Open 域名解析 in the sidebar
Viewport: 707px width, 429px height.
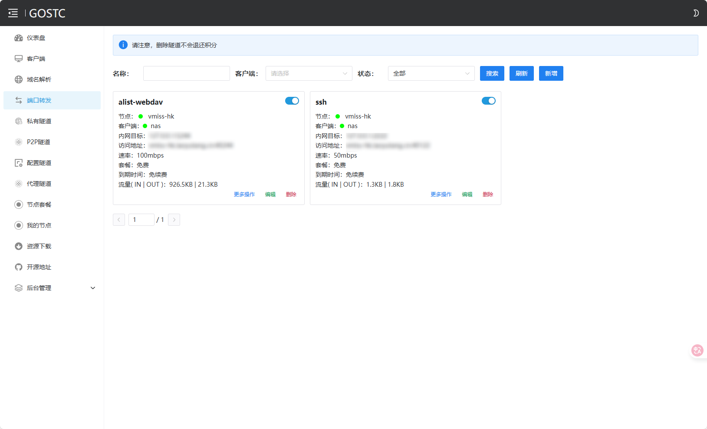click(52, 79)
